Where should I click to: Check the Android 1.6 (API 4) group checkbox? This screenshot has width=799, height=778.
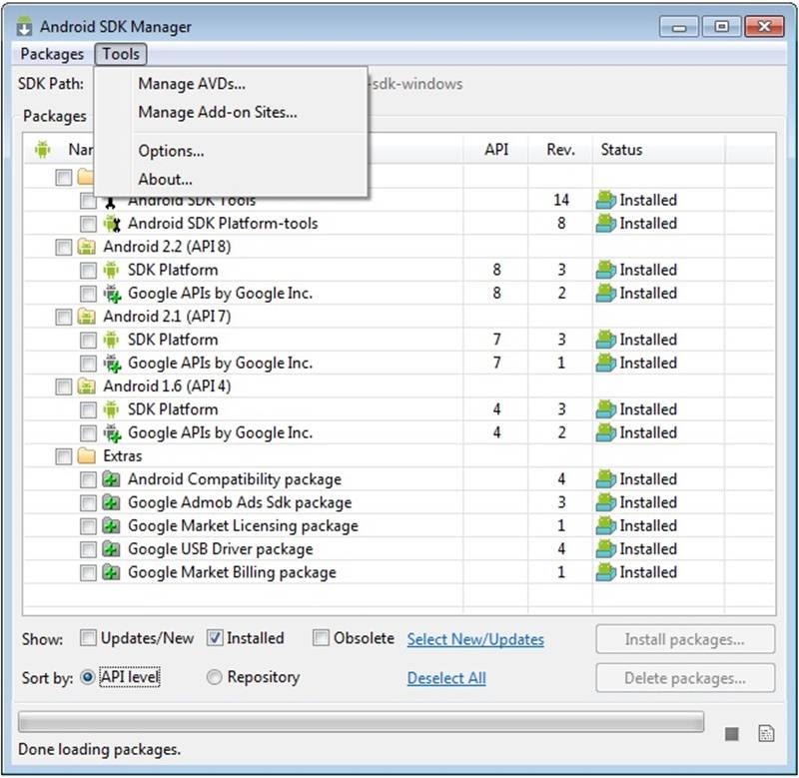coord(64,387)
